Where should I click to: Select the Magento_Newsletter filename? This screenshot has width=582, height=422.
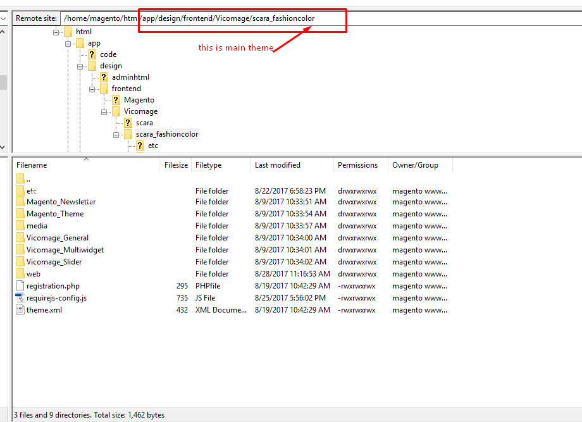[x=61, y=202]
